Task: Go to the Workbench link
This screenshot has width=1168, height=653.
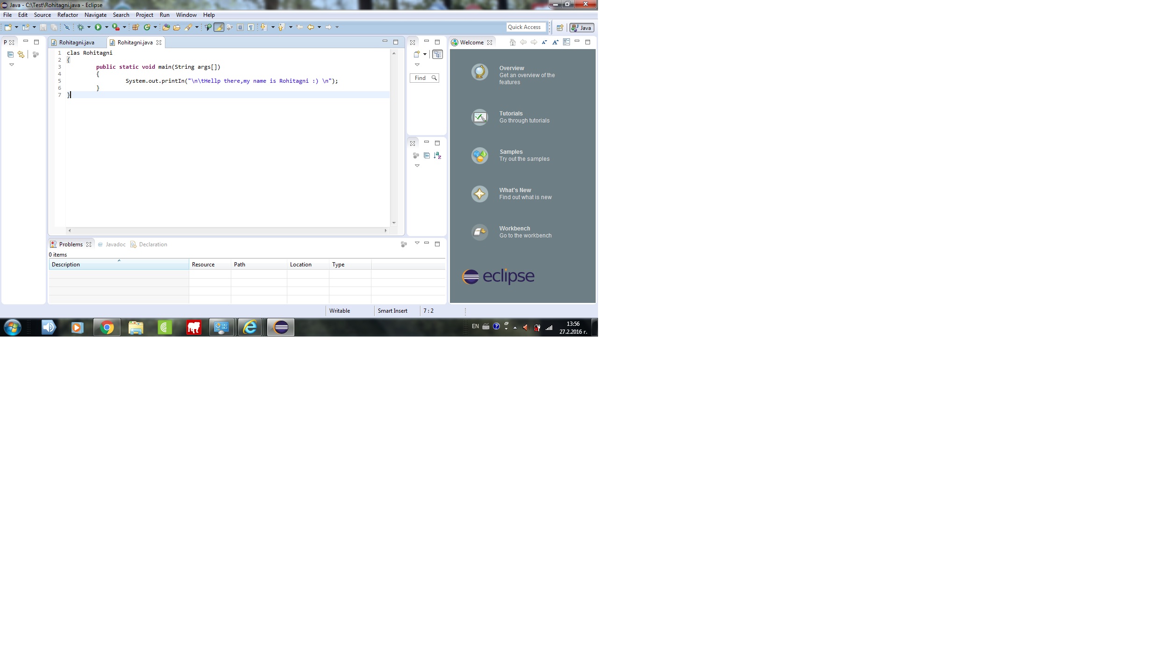Action: 514,229
